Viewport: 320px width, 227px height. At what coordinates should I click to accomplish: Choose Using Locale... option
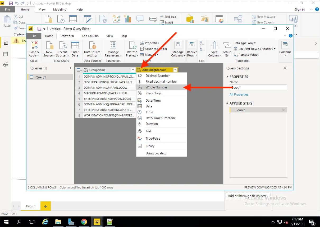pyautogui.click(x=162, y=153)
